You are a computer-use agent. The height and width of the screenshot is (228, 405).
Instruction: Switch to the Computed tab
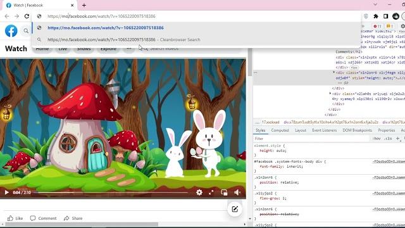[280, 130]
